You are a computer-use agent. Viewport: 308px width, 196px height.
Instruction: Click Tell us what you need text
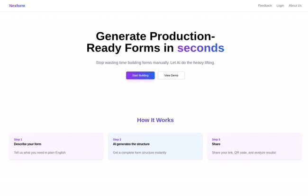(40, 152)
